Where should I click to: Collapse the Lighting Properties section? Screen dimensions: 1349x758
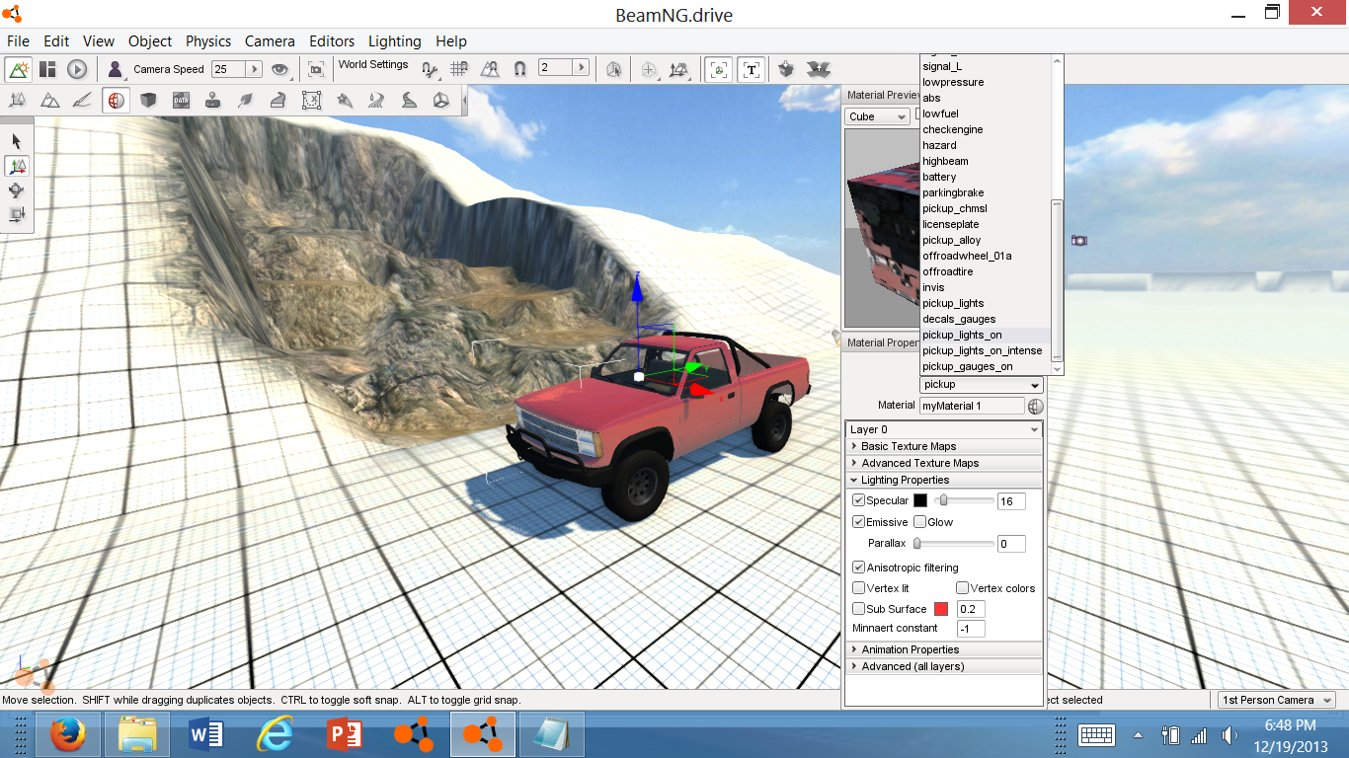coord(944,480)
